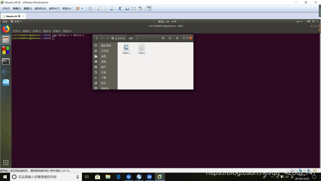Click the 主文件夹 home path button
The height and width of the screenshot is (181, 321).
118,39
